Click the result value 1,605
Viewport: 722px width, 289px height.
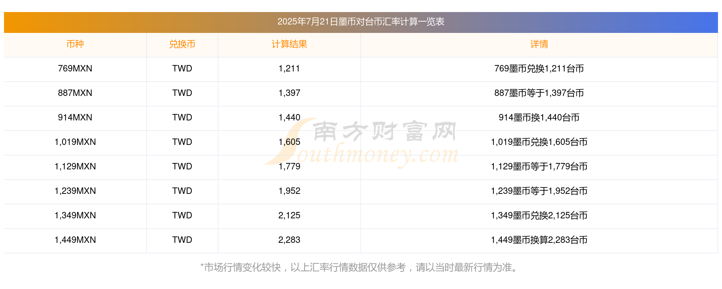click(x=289, y=142)
